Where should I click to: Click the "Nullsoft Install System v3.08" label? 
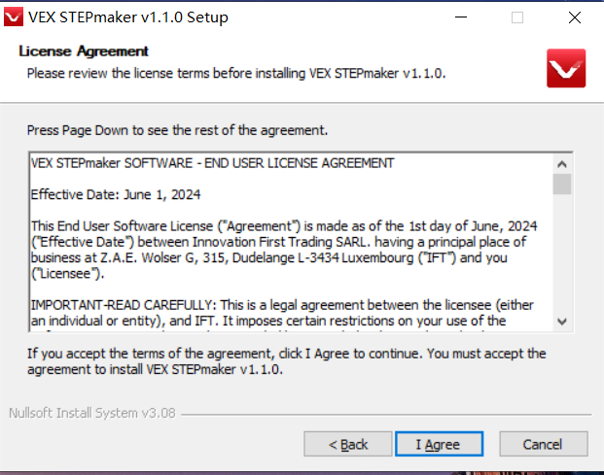(91, 413)
